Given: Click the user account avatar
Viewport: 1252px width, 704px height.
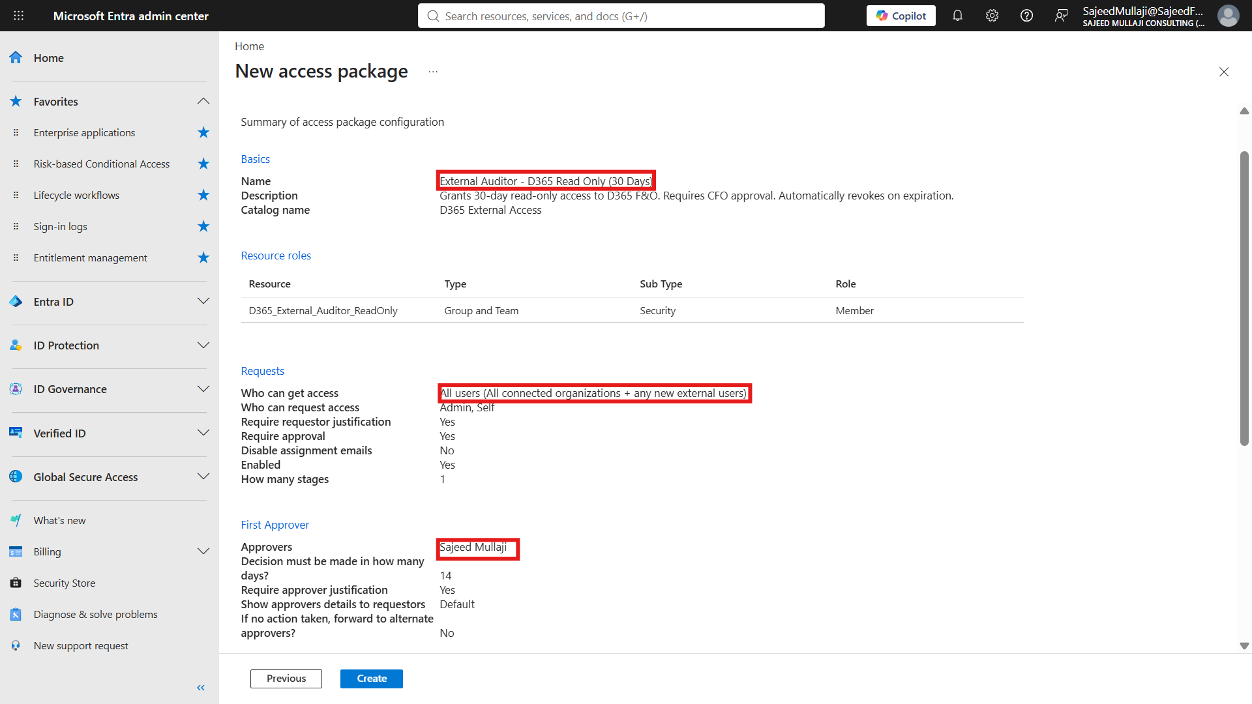Looking at the screenshot, I should 1229,16.
